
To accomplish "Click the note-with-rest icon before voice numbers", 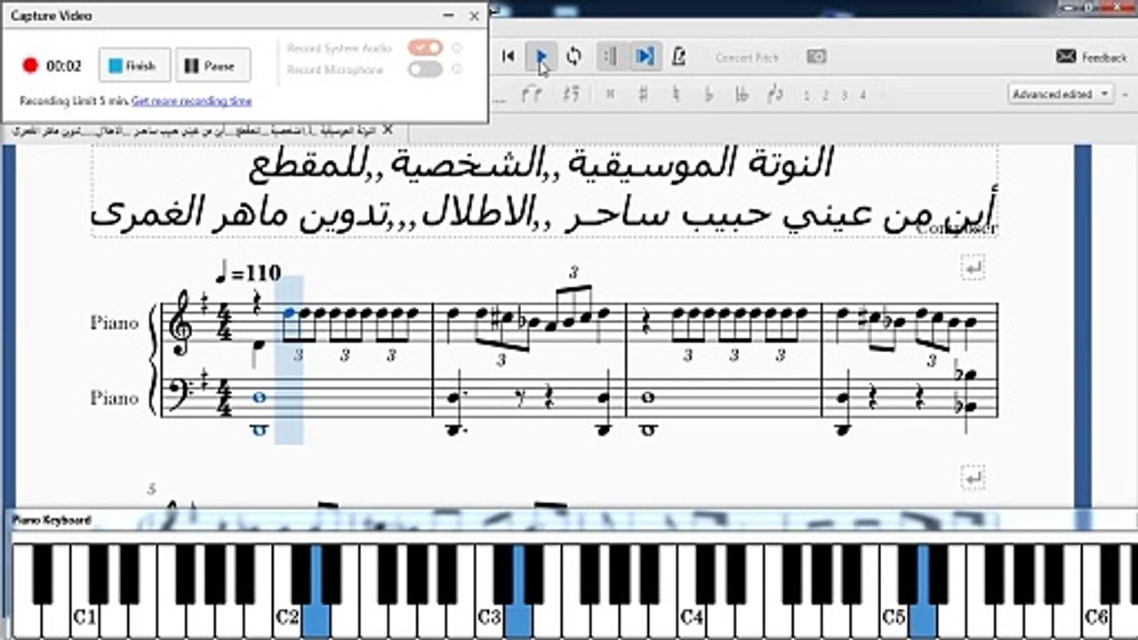I will coord(775,93).
